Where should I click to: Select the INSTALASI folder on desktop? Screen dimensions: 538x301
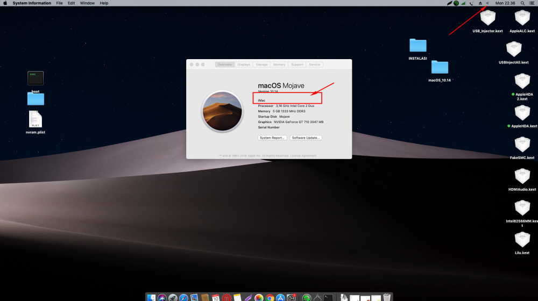point(418,49)
